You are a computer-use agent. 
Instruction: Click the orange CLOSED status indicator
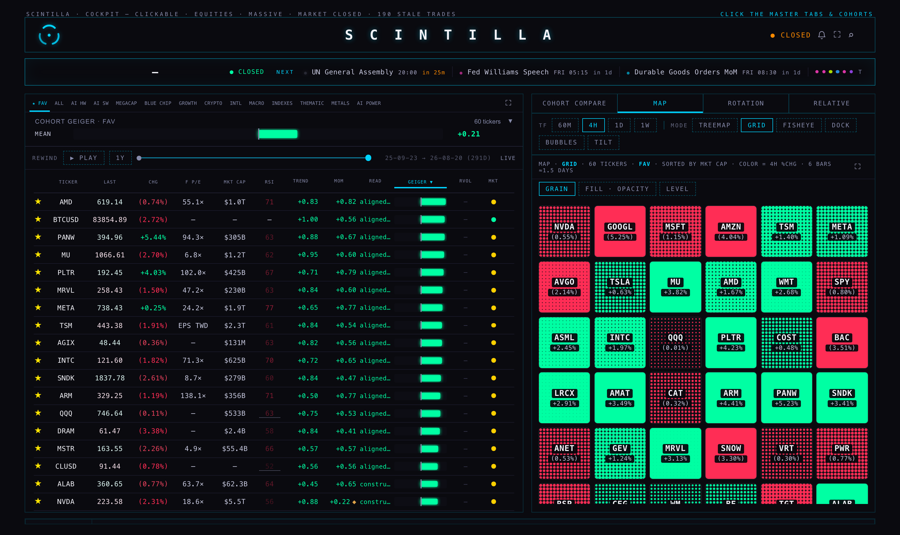(791, 35)
